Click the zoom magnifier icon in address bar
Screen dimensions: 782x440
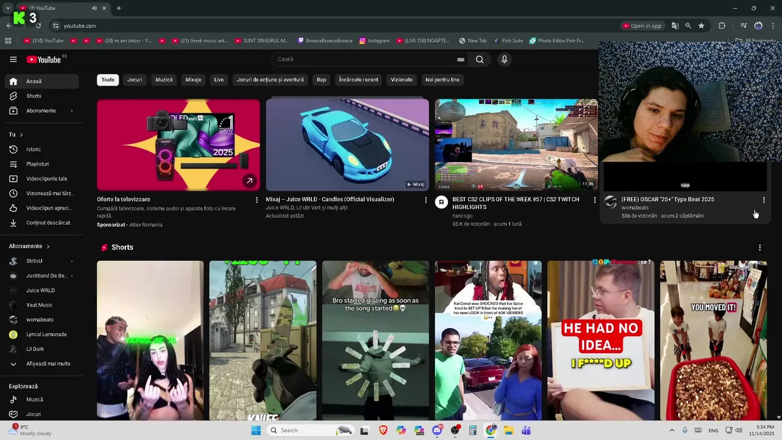[688, 26]
